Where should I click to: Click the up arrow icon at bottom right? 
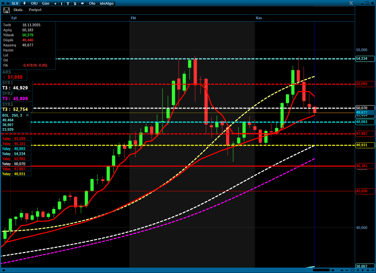pos(358,270)
